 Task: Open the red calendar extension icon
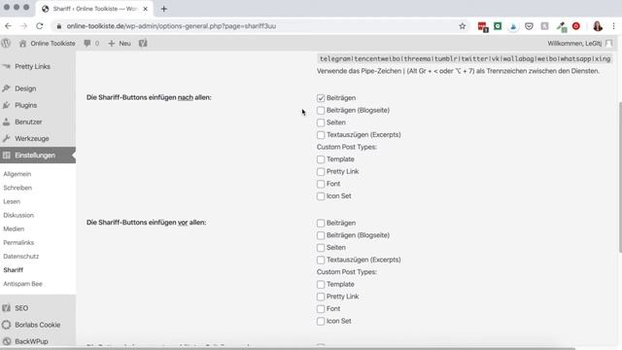(x=482, y=26)
